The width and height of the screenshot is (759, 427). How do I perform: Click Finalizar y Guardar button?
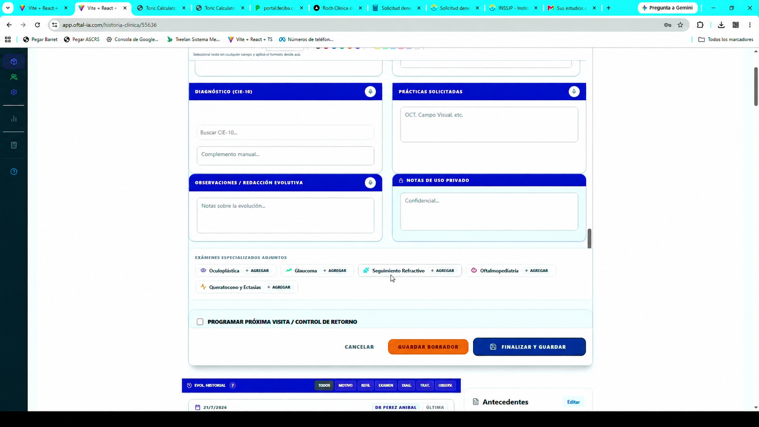529,347
